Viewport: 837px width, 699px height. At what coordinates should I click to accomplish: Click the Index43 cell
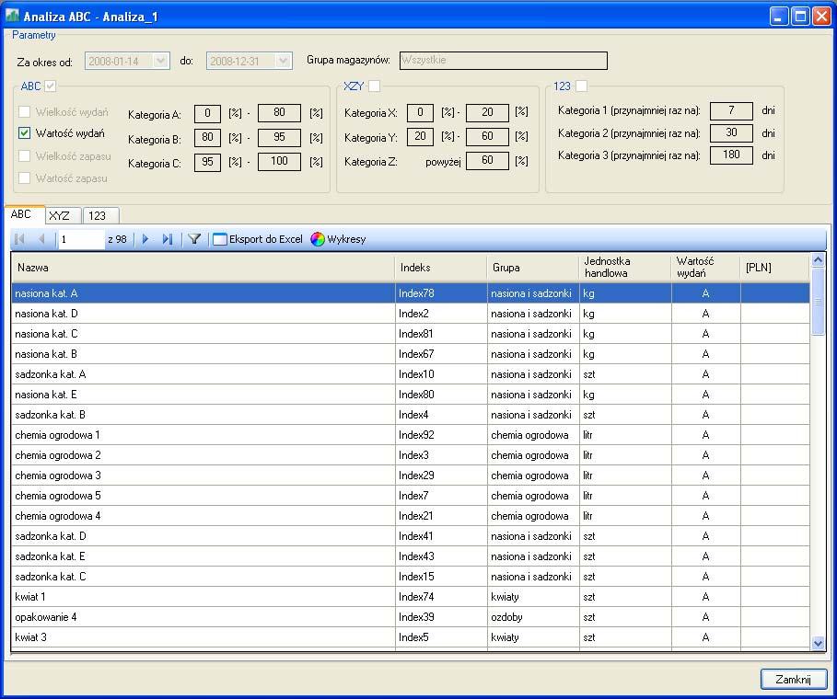[x=441, y=556]
